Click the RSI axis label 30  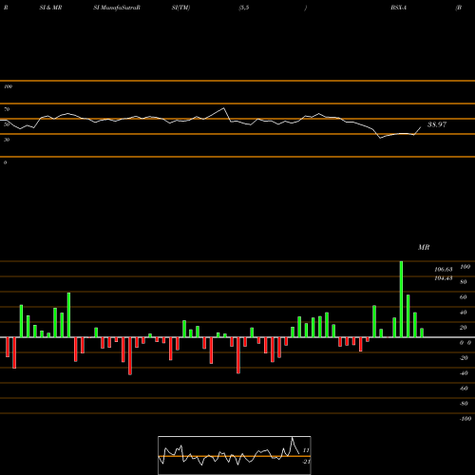tap(7, 140)
